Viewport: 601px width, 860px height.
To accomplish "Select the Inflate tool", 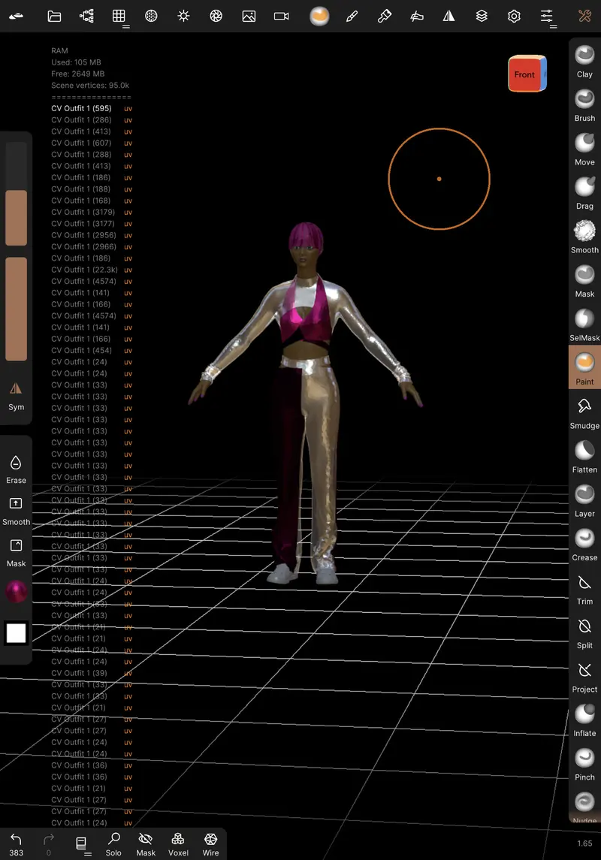I will pyautogui.click(x=584, y=720).
